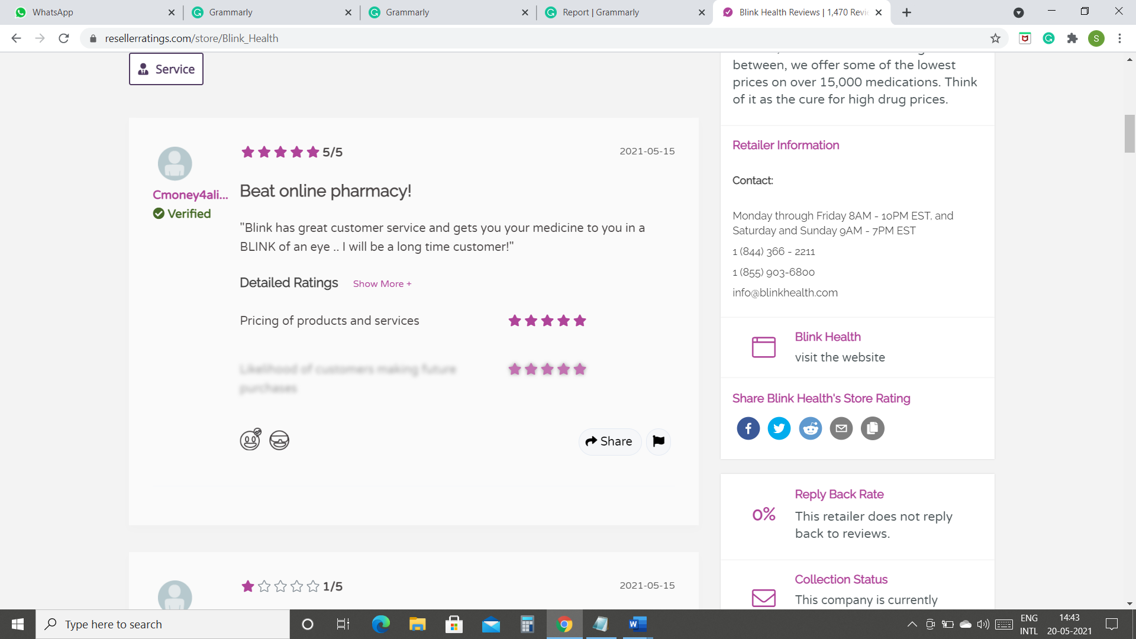Click the Share button on review
Viewport: 1136px width, 639px height.
[x=609, y=441]
